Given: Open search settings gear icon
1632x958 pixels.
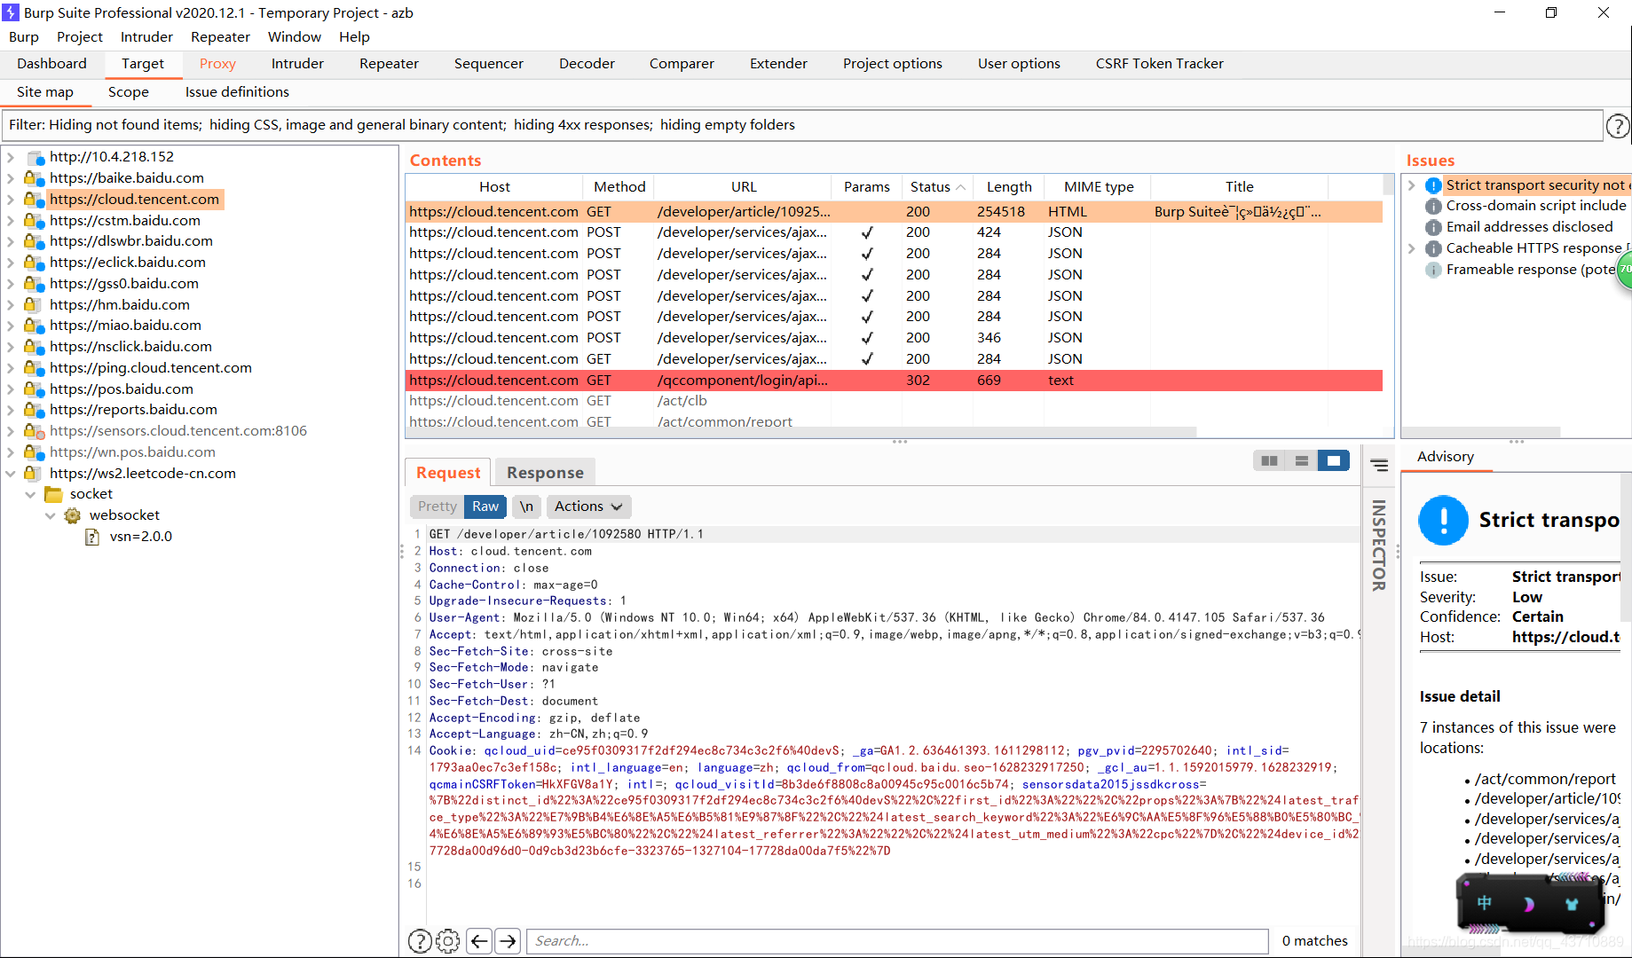Looking at the screenshot, I should (448, 941).
